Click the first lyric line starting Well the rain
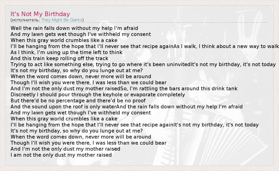This screenshot has height=171, width=279. (74, 28)
